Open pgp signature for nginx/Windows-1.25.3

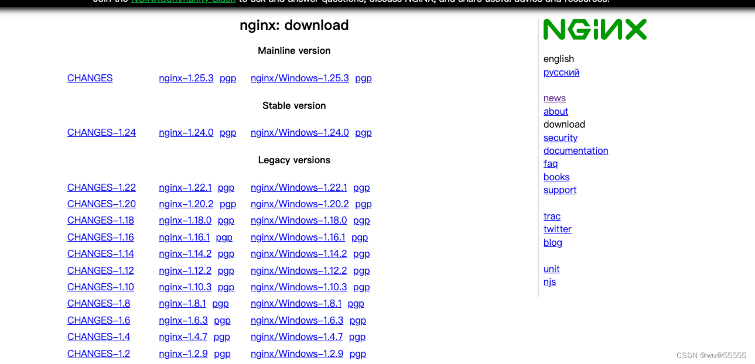(x=363, y=78)
